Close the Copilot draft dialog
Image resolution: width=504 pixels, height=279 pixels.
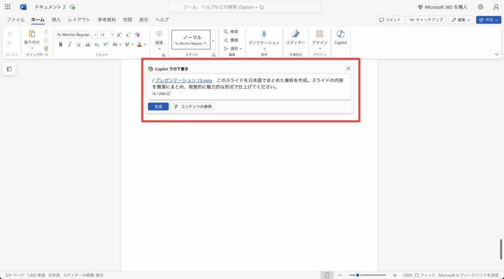point(348,68)
